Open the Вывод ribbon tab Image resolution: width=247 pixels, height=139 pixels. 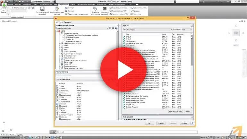tap(72, 4)
